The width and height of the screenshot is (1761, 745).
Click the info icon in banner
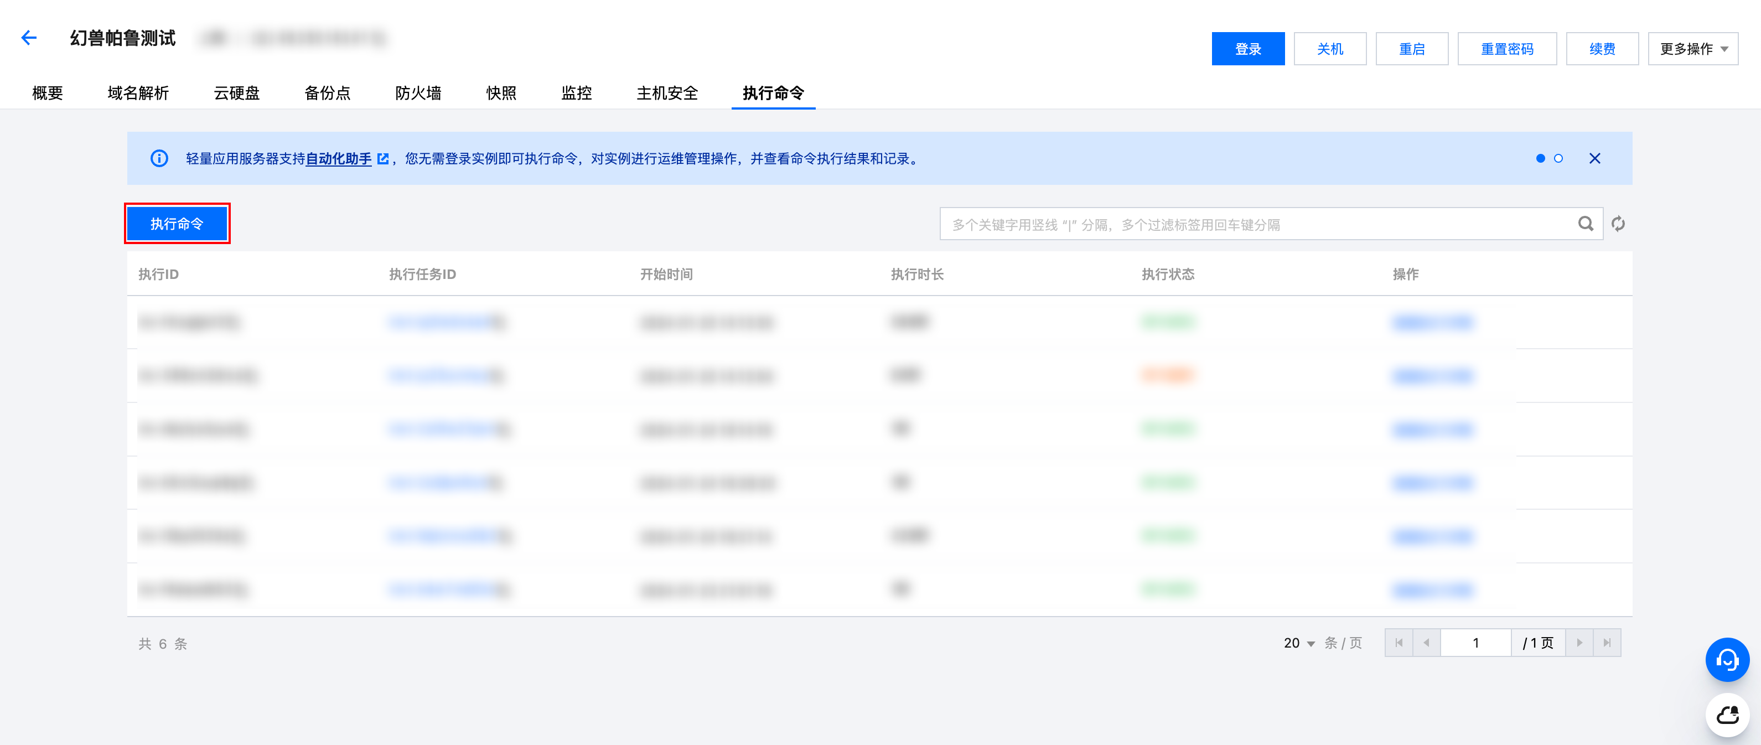[159, 158]
